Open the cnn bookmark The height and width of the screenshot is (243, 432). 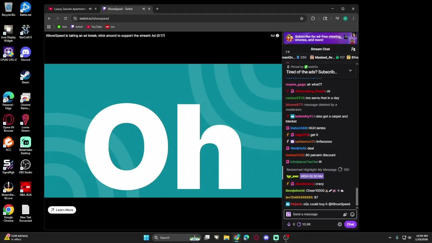110,27
